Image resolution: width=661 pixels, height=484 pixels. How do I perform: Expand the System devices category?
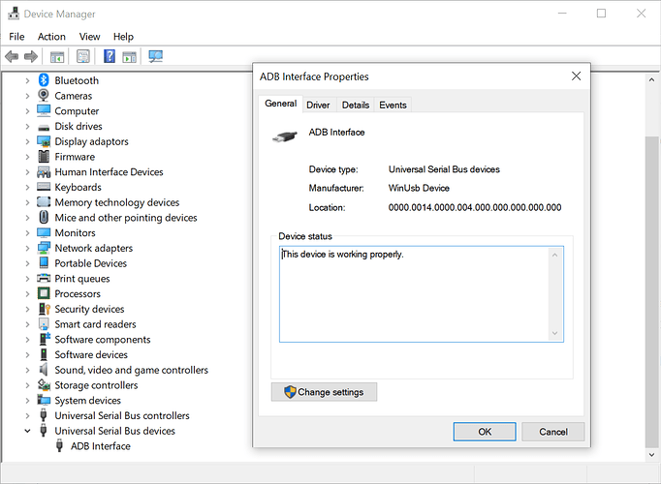click(x=27, y=400)
